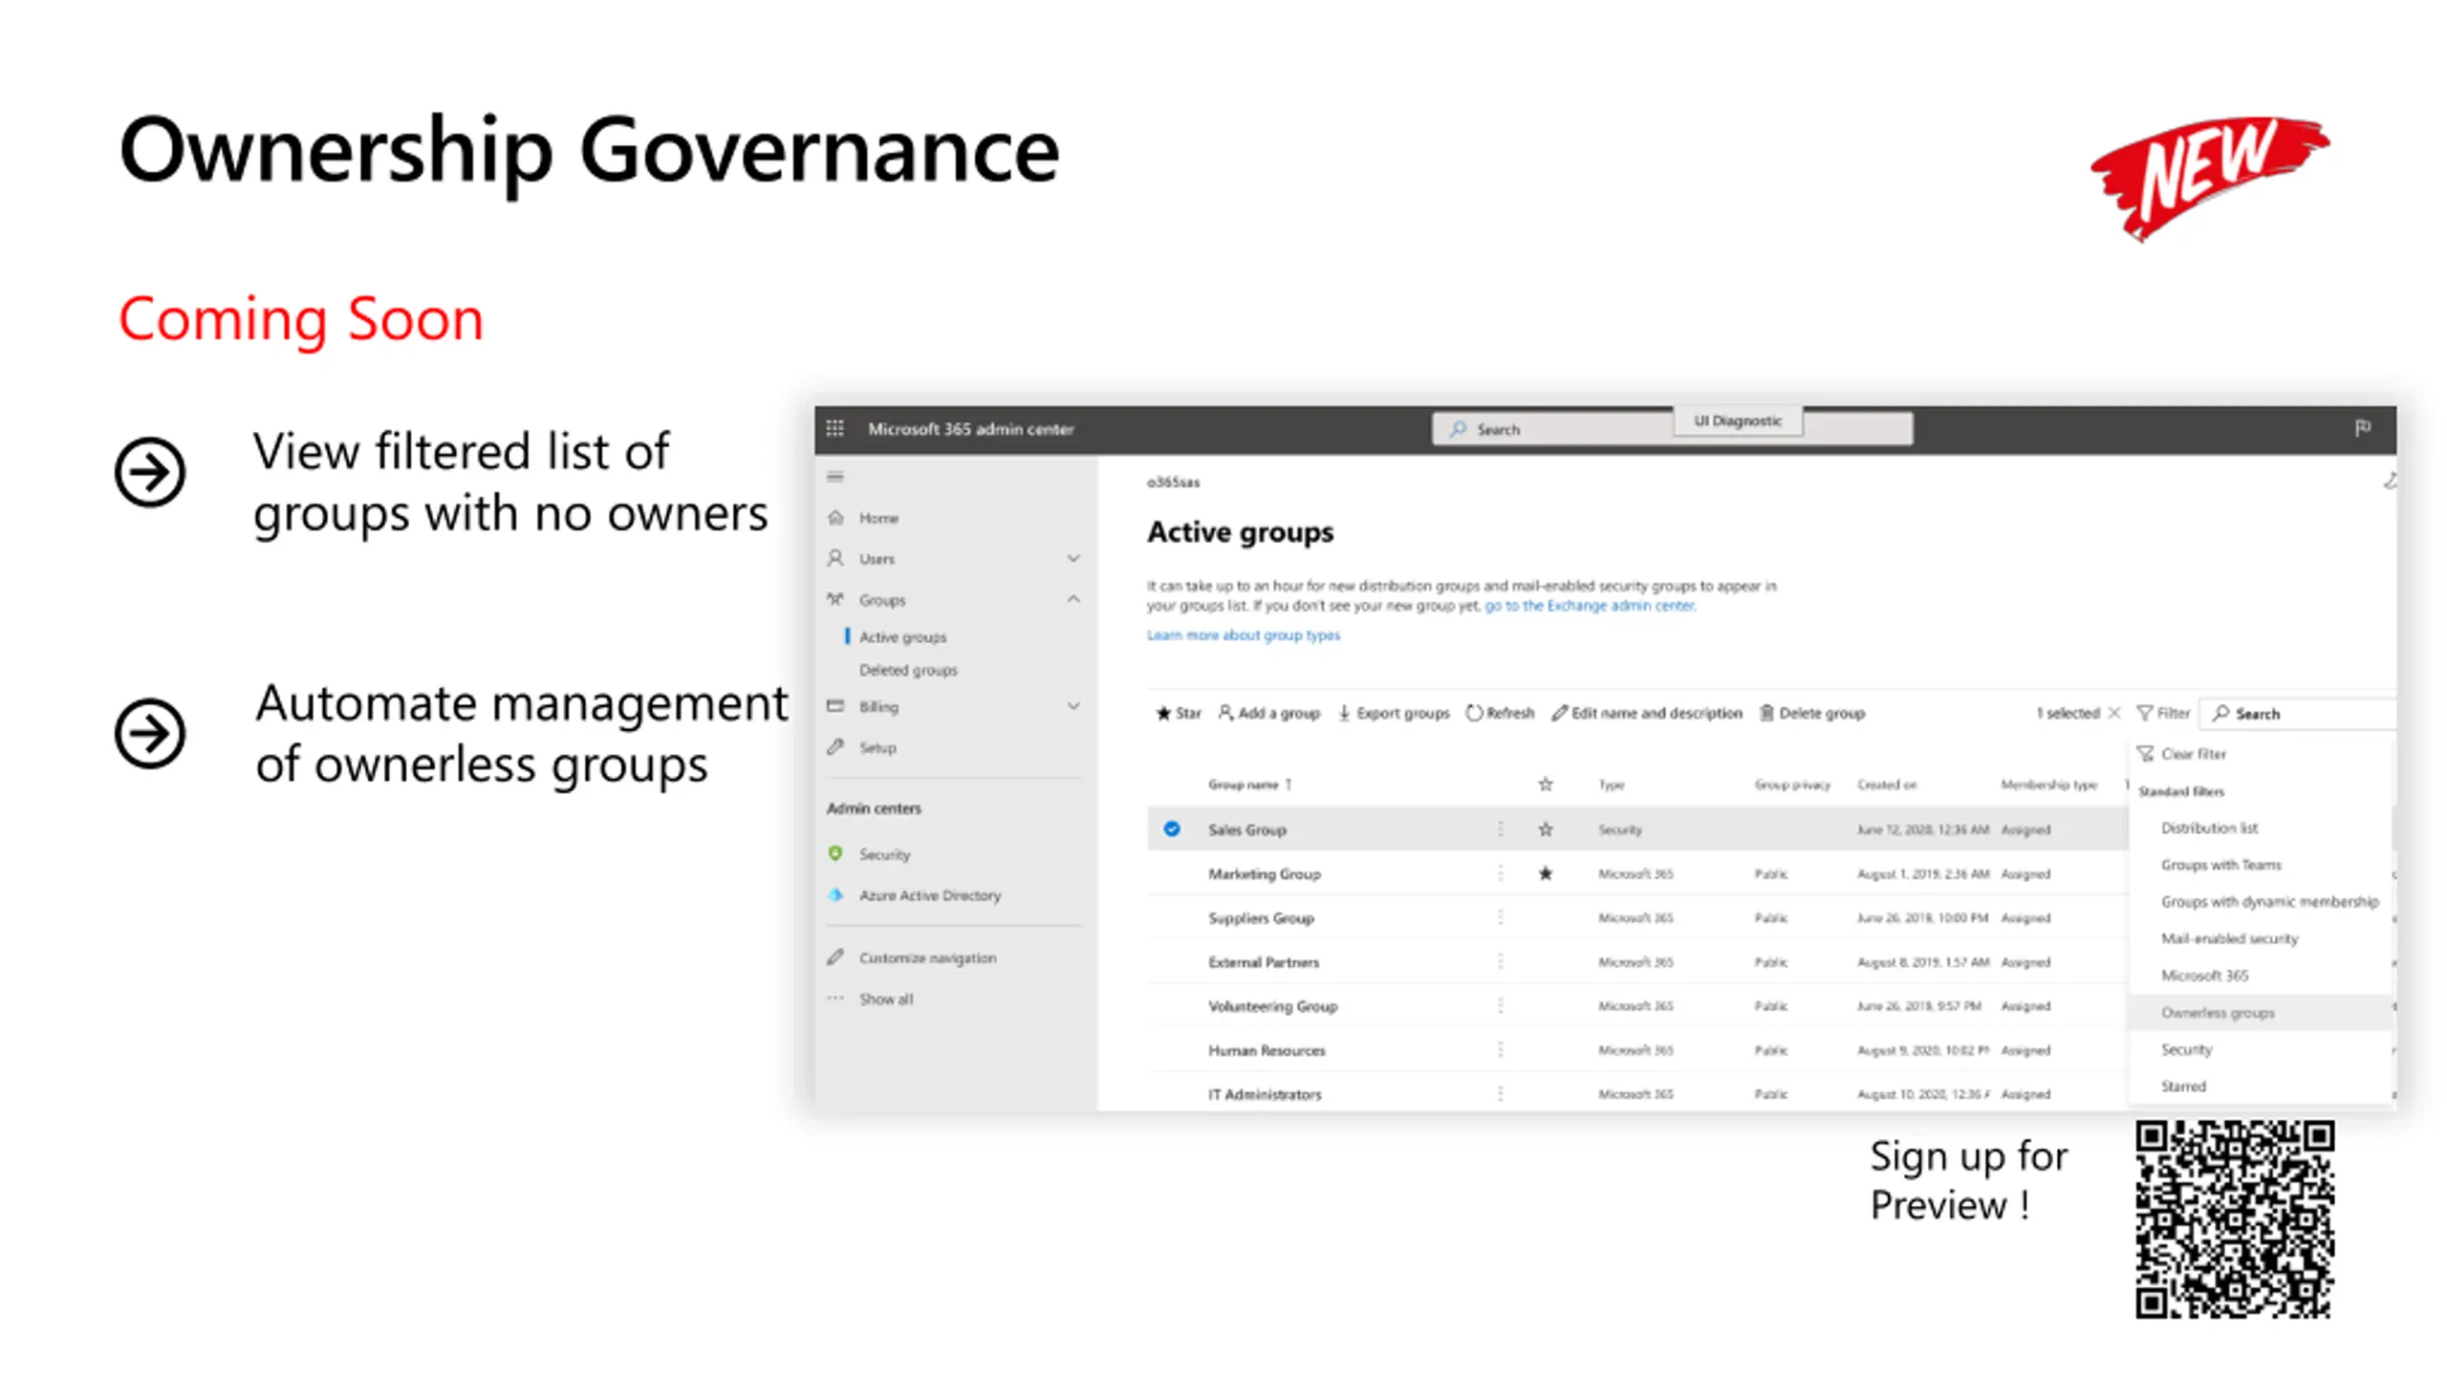Click Learn more about group types link

1243,634
